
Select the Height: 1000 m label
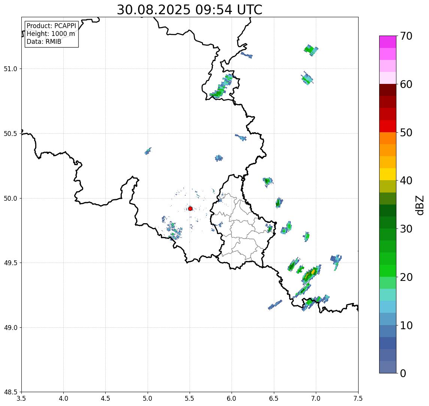[51, 34]
